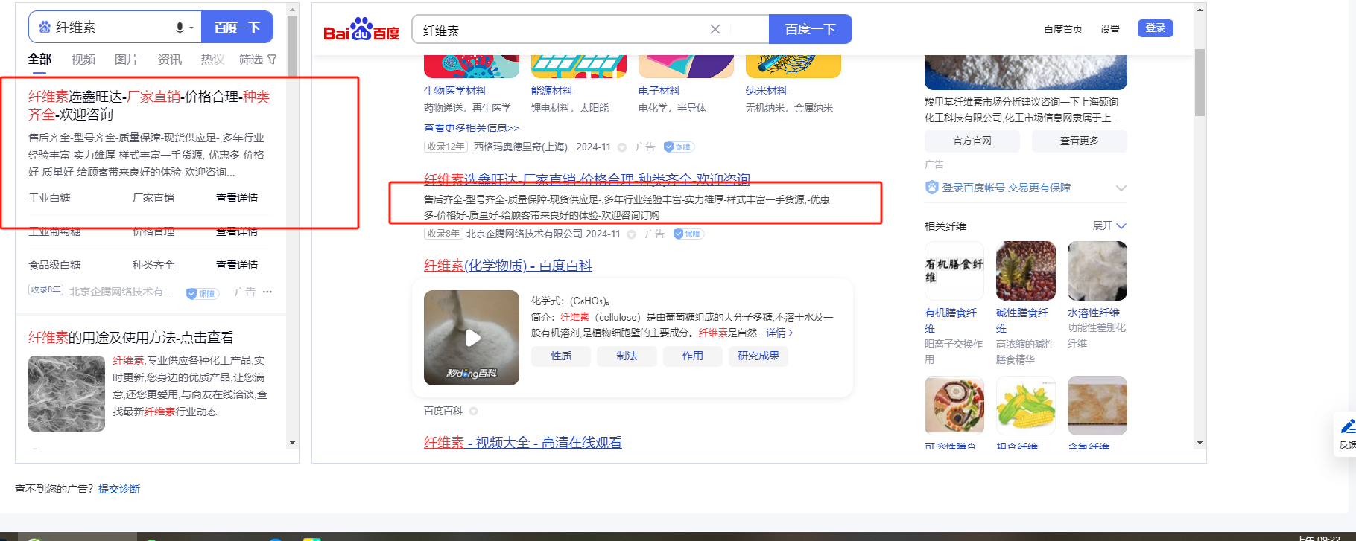Click 查看详情 in the 工业白糖 row
This screenshot has width=1356, height=541.
point(237,198)
